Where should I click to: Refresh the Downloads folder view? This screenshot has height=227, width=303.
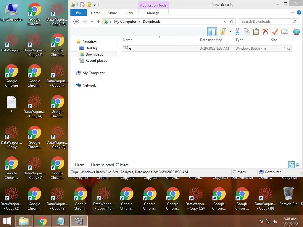[231, 22]
